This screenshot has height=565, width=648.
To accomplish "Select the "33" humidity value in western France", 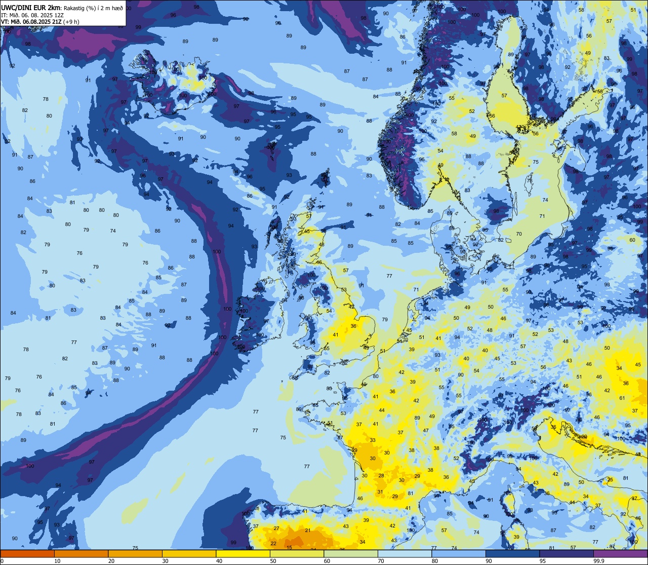I will [373, 440].
